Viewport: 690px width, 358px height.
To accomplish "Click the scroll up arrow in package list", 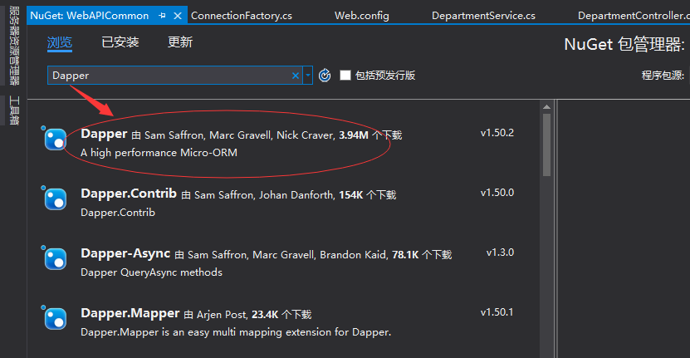I will click(x=546, y=107).
